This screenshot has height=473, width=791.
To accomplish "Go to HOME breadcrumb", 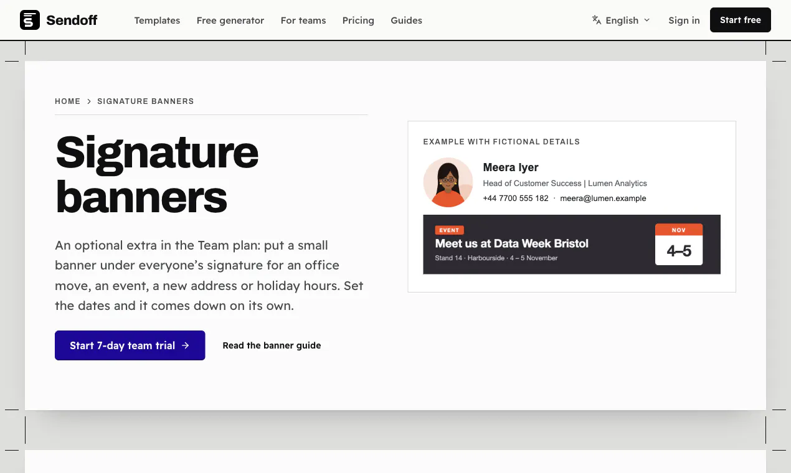I will click(67, 101).
